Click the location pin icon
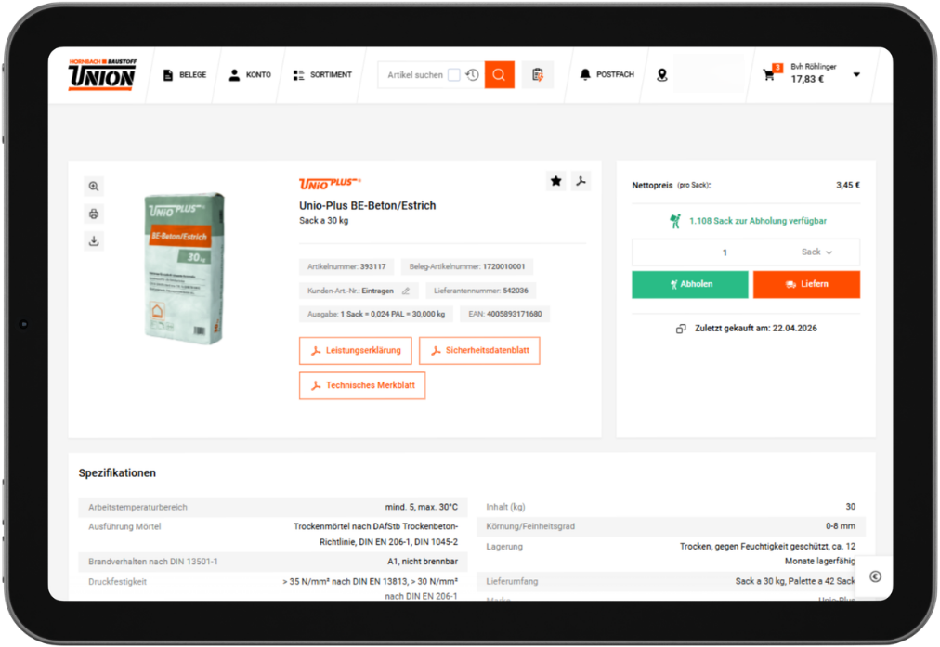The height and width of the screenshot is (647, 940). tap(662, 75)
